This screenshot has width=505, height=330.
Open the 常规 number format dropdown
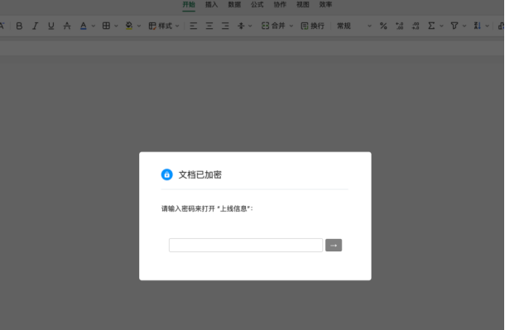(354, 26)
